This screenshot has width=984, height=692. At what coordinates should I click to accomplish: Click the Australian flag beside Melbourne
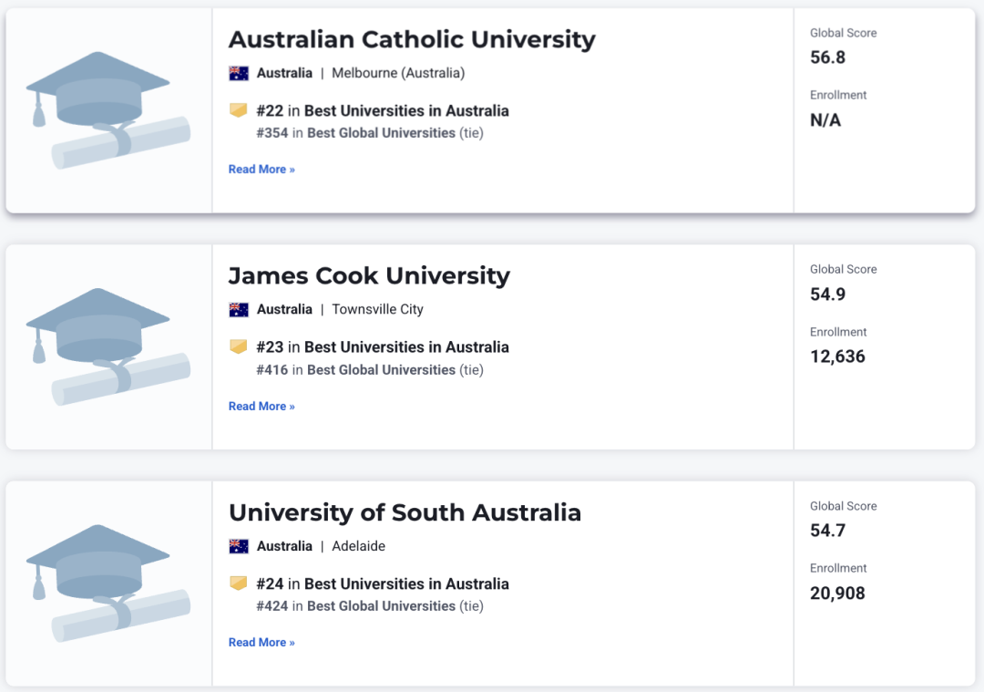point(239,74)
